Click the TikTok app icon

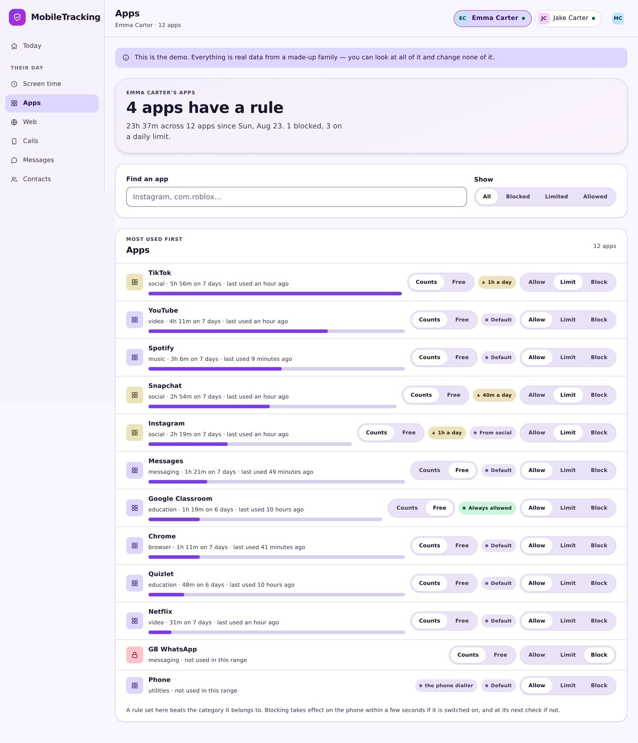tap(135, 282)
